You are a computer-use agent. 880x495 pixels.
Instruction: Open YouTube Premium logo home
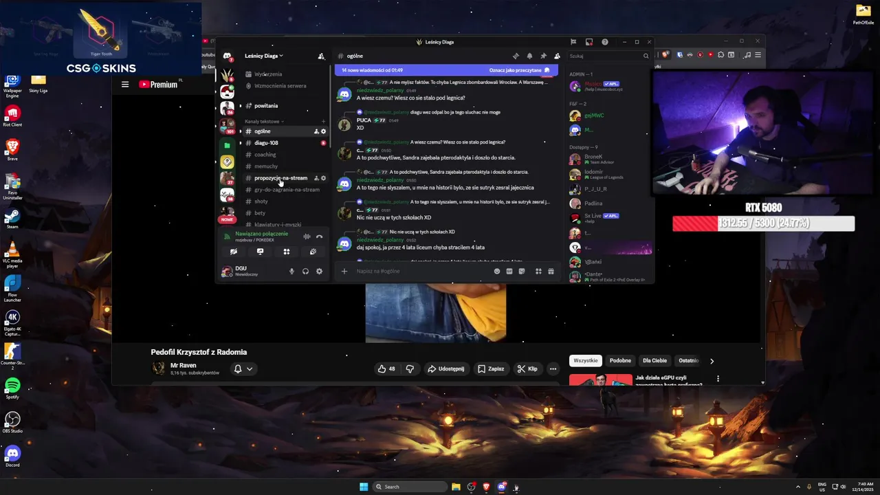(159, 85)
